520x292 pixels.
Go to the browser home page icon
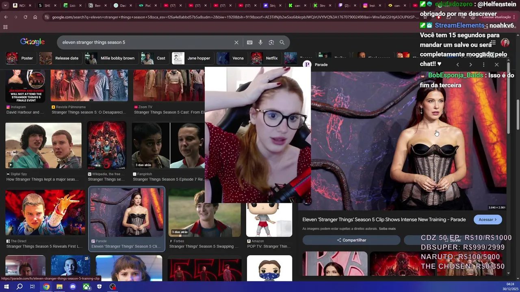[35, 17]
